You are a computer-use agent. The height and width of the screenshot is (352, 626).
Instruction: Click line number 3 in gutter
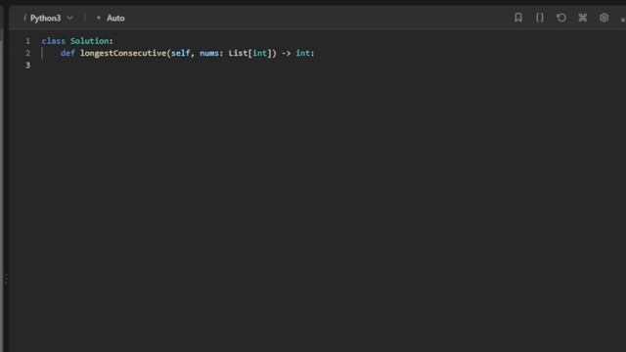point(27,66)
